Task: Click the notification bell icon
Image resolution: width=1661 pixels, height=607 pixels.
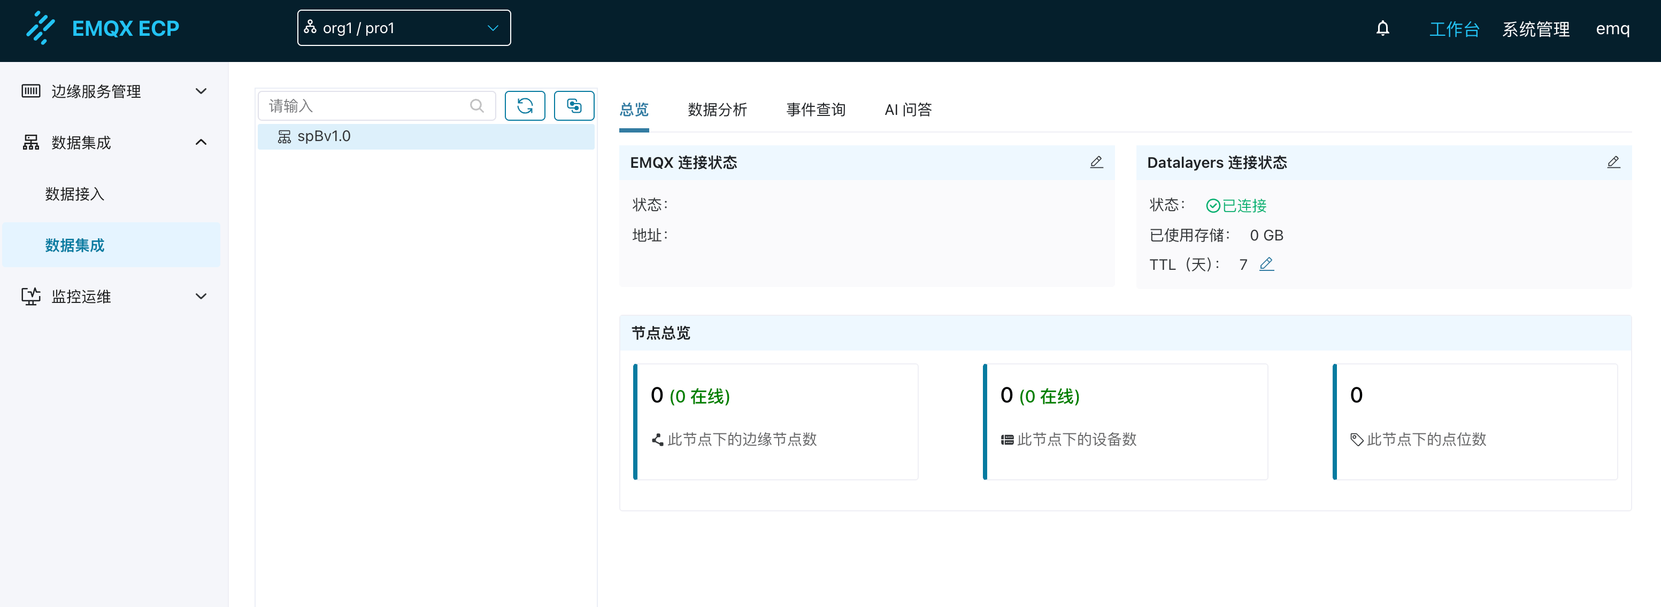Action: pos(1382,28)
